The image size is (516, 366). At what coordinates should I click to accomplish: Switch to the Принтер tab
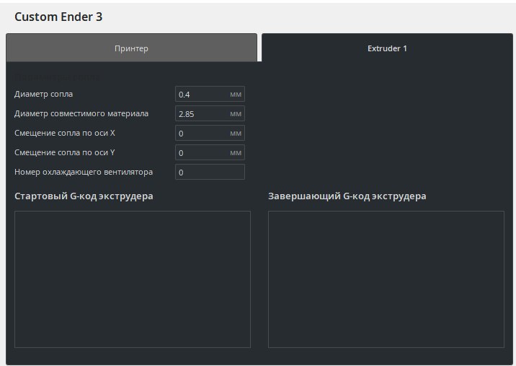pyautogui.click(x=131, y=48)
